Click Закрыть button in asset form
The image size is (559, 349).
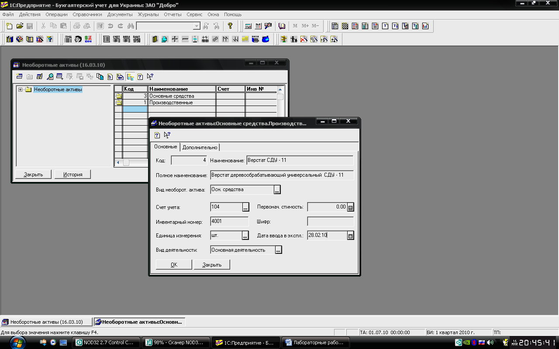[212, 265]
